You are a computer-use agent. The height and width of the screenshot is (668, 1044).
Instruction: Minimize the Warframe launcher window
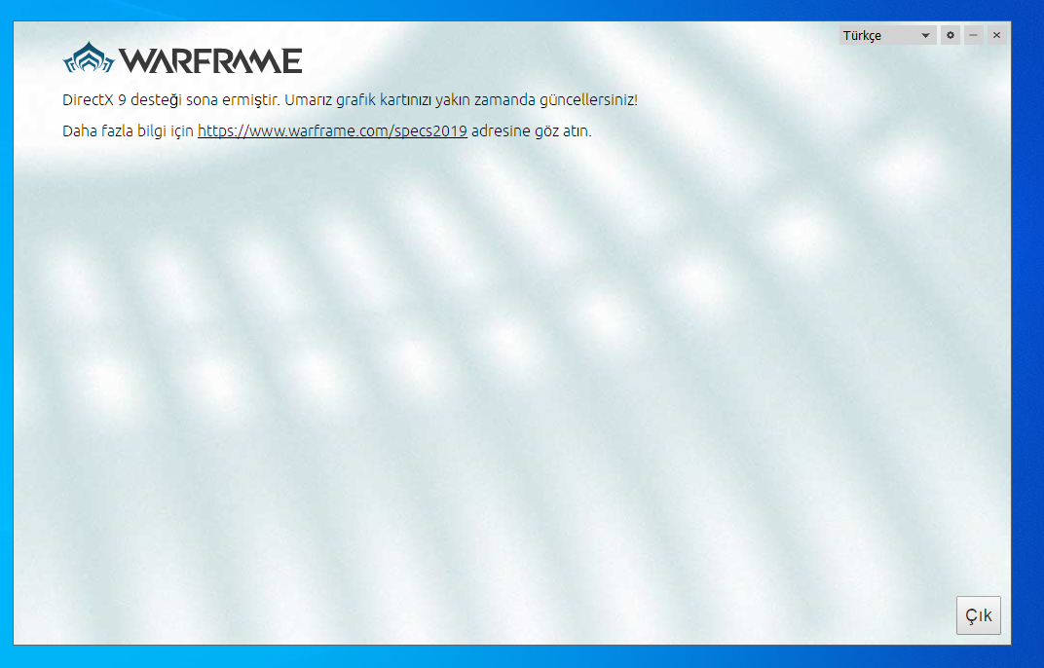coord(974,35)
